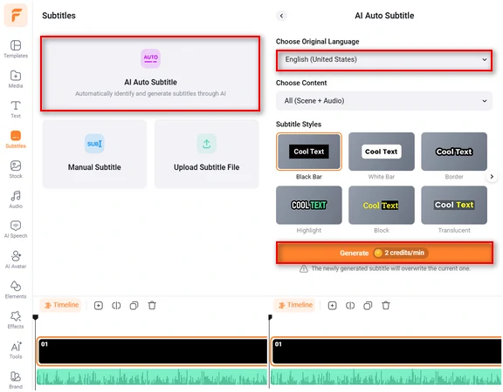Click the duplicate icon in right timeline toolbar
This screenshot has width=503, height=392.
pyautogui.click(x=368, y=306)
